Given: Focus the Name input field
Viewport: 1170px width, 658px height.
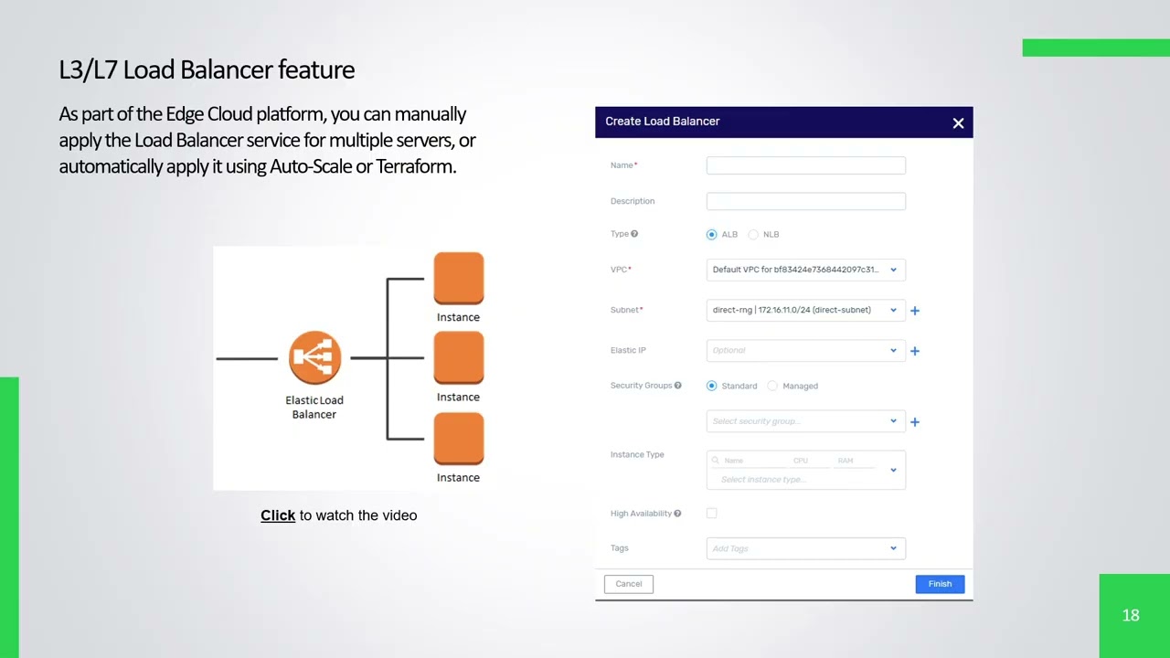Looking at the screenshot, I should (806, 165).
